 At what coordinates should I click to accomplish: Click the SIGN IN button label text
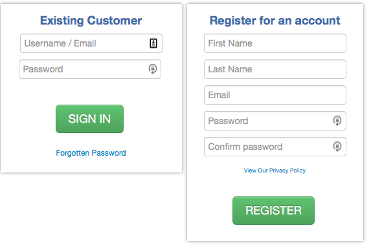(x=89, y=119)
